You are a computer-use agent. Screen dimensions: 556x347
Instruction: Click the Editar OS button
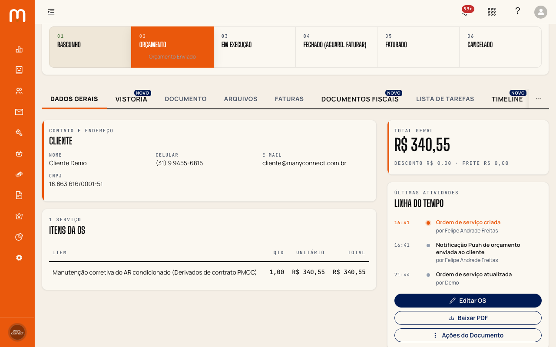(x=468, y=301)
